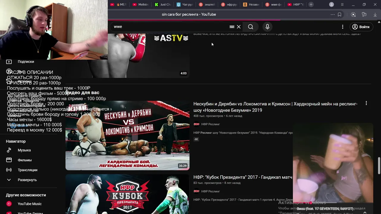The height and width of the screenshot is (214, 381).
Task: Open the Кубок Президента 2017 video thumbnail
Action: [x=127, y=194]
